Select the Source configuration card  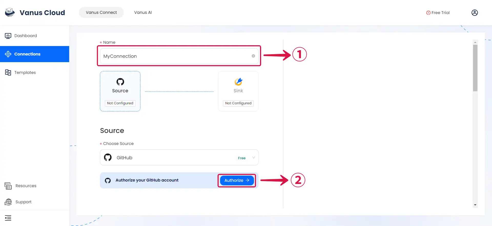[120, 91]
